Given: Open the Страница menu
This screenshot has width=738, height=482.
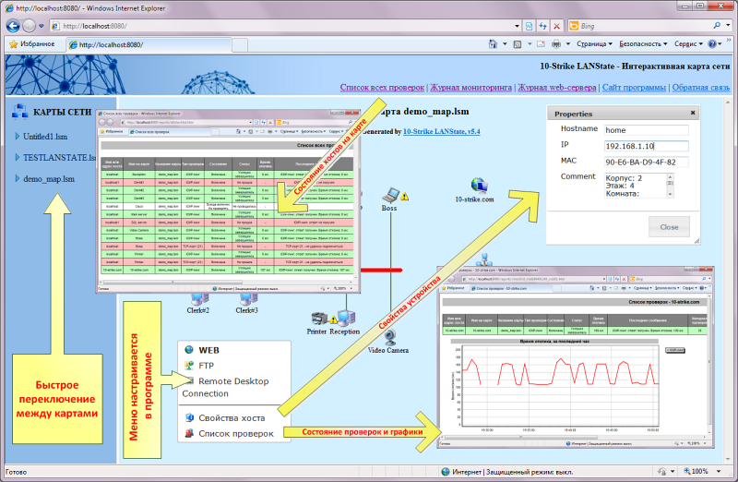Looking at the screenshot, I should click(594, 43).
